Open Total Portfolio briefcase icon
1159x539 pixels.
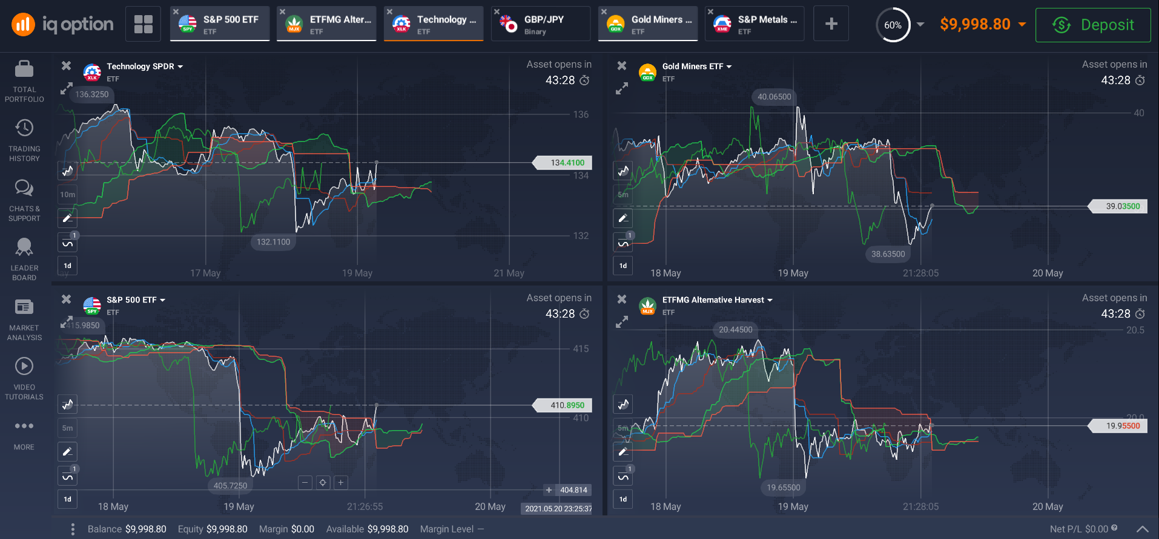pyautogui.click(x=24, y=69)
